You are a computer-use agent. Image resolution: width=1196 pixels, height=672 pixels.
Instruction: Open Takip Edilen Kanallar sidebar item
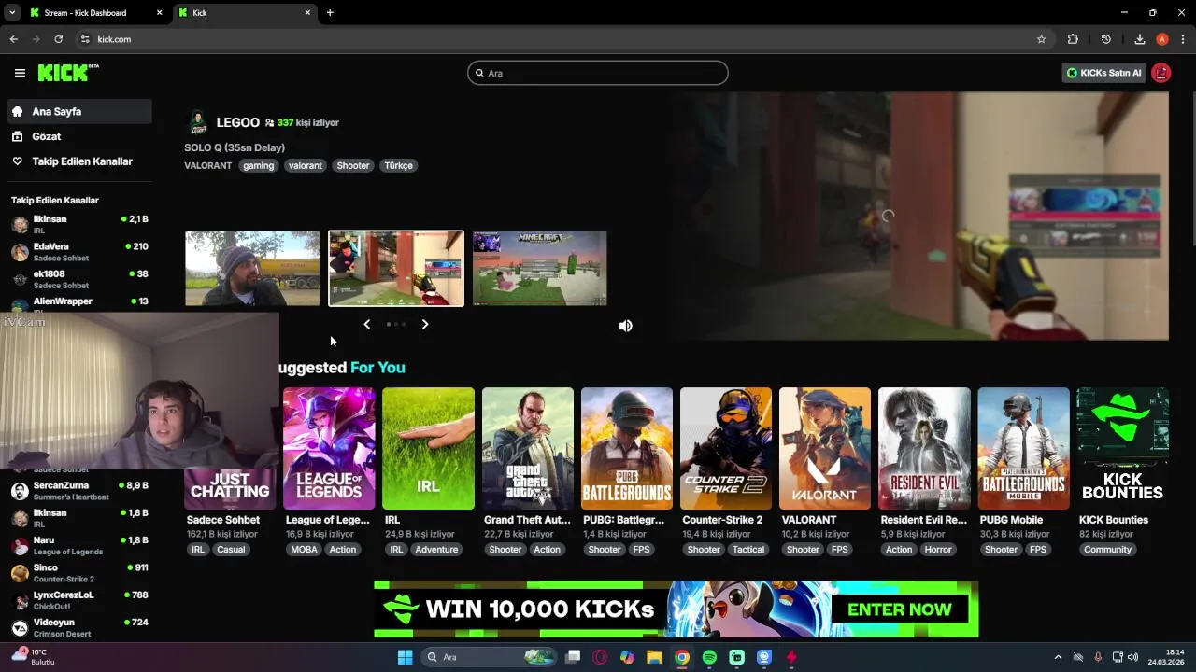(x=79, y=161)
